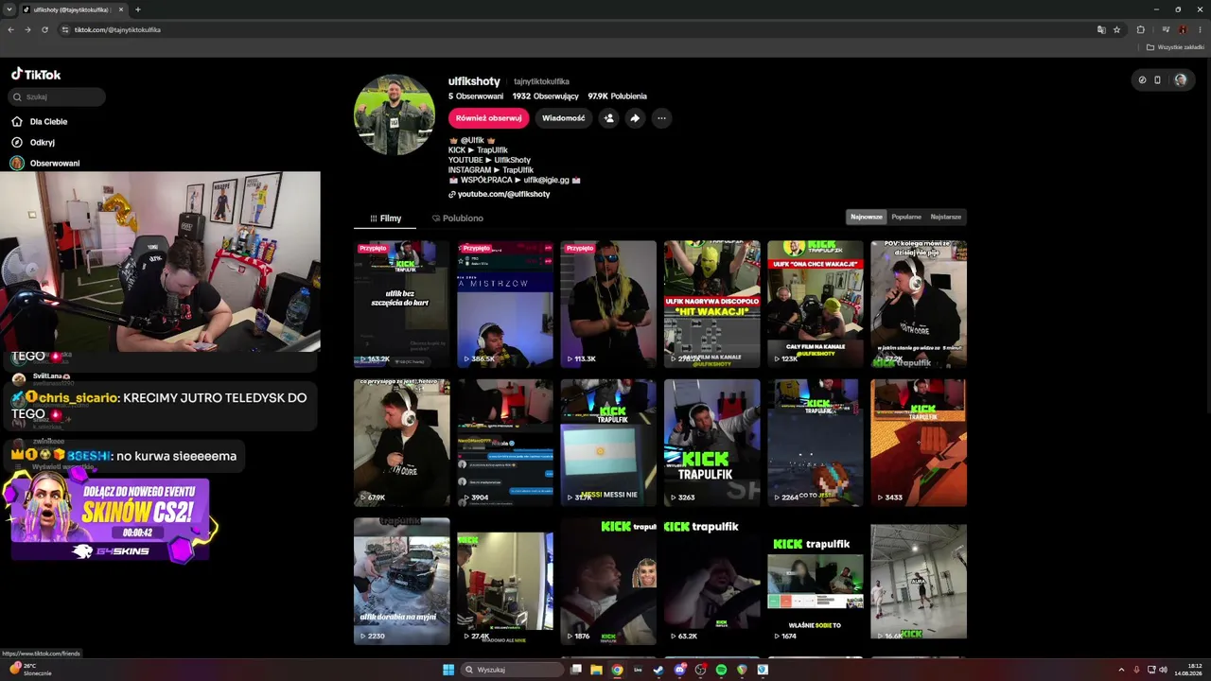Open the 'HIT WAKACJI' discopolo video
Viewport: 1211px width, 681px height.
pyautogui.click(x=712, y=304)
